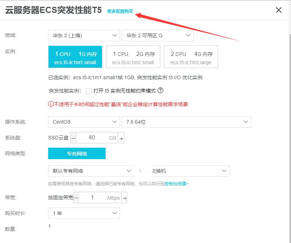Open the 1 年 purchase duration dropdown
291x243 pixels.
(84, 213)
